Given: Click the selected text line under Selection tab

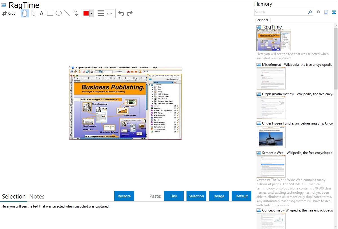Looking at the screenshot, I should click(x=55, y=206).
